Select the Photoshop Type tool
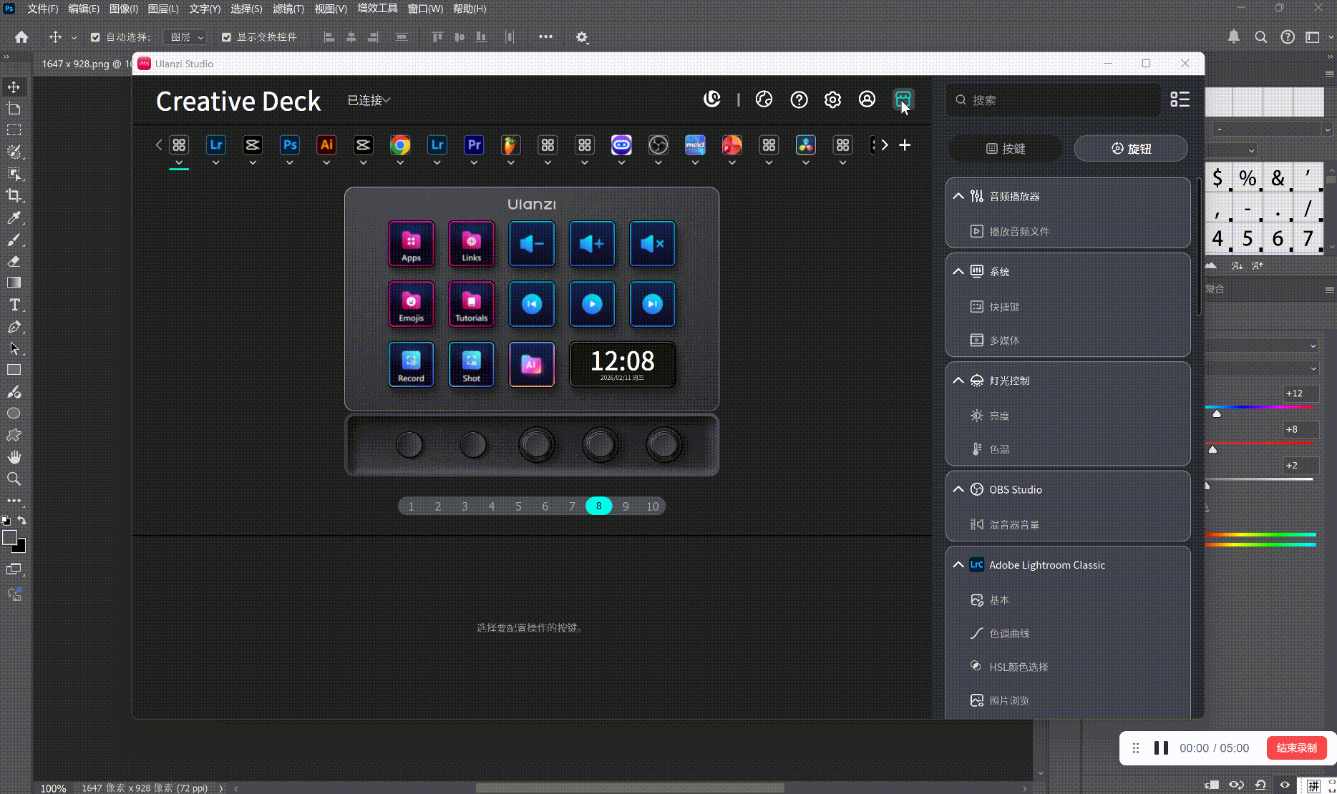1337x794 pixels. 14,305
